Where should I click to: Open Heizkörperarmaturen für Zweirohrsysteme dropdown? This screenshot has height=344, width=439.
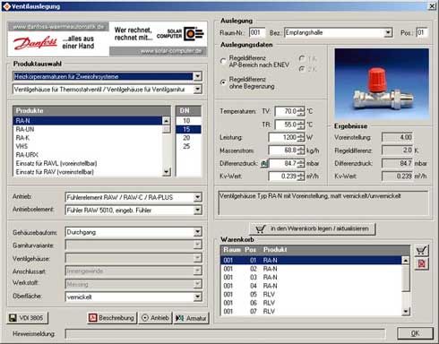tap(197, 76)
